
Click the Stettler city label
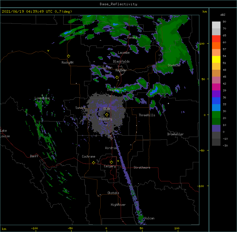[x=174, y=65]
